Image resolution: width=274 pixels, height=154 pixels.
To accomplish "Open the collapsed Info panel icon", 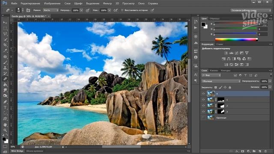I will pos(196,57).
